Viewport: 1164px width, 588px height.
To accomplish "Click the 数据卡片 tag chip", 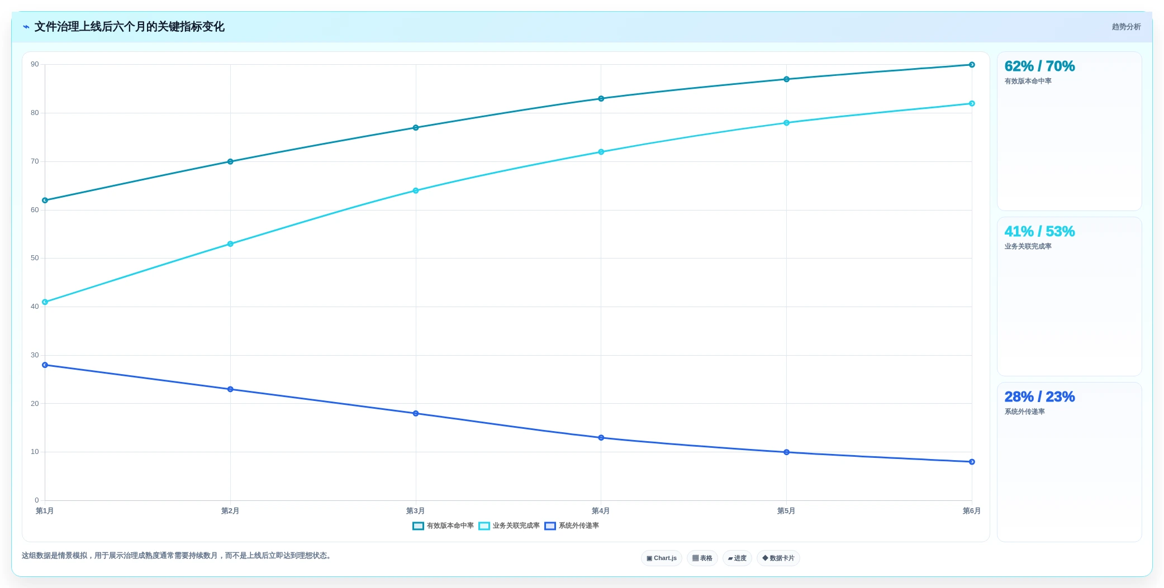I will [x=778, y=558].
